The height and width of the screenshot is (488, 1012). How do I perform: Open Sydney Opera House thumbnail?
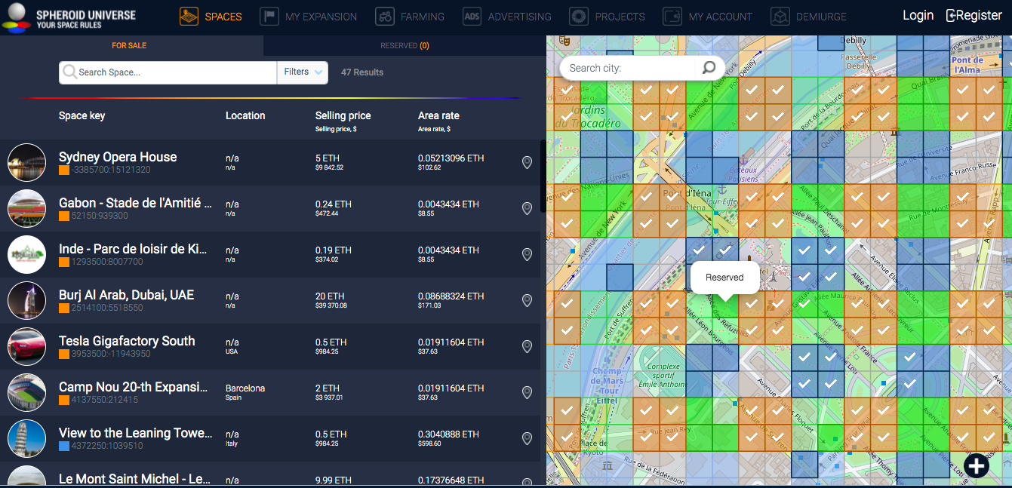[x=26, y=162]
